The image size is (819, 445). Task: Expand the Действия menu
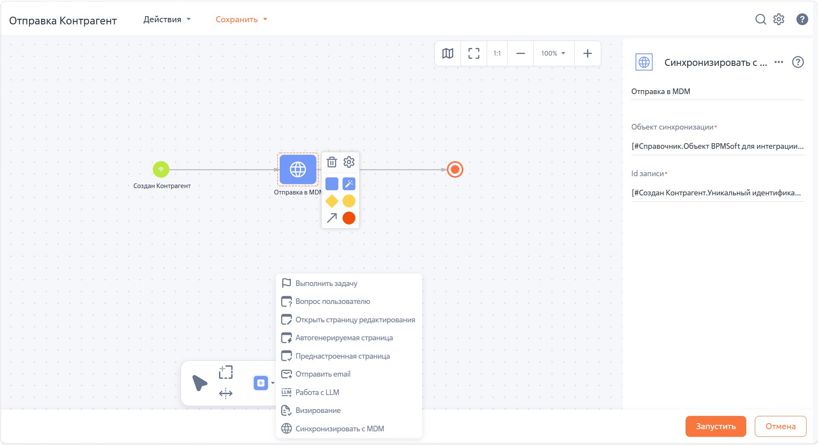(x=167, y=19)
